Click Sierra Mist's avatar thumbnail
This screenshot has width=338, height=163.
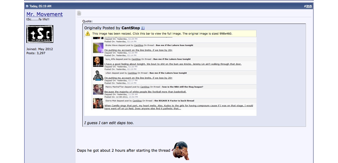tap(98, 103)
